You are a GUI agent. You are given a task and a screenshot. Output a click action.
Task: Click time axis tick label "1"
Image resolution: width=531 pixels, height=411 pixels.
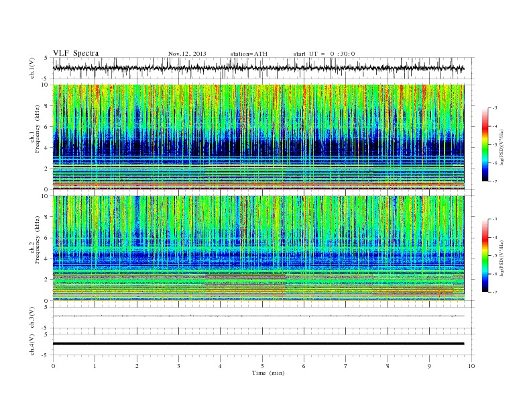95,366
